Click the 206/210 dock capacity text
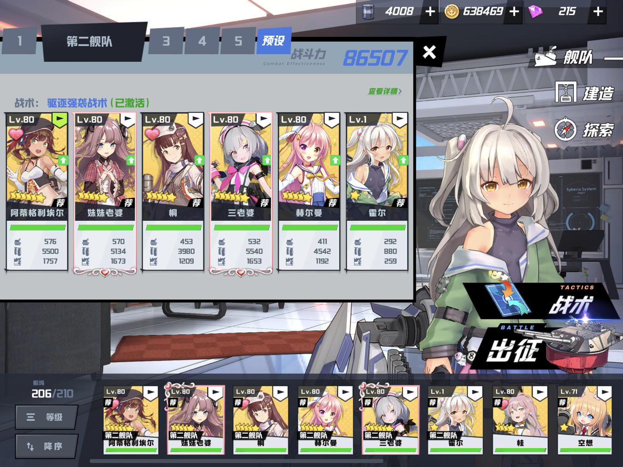The width and height of the screenshot is (623, 467). point(52,394)
